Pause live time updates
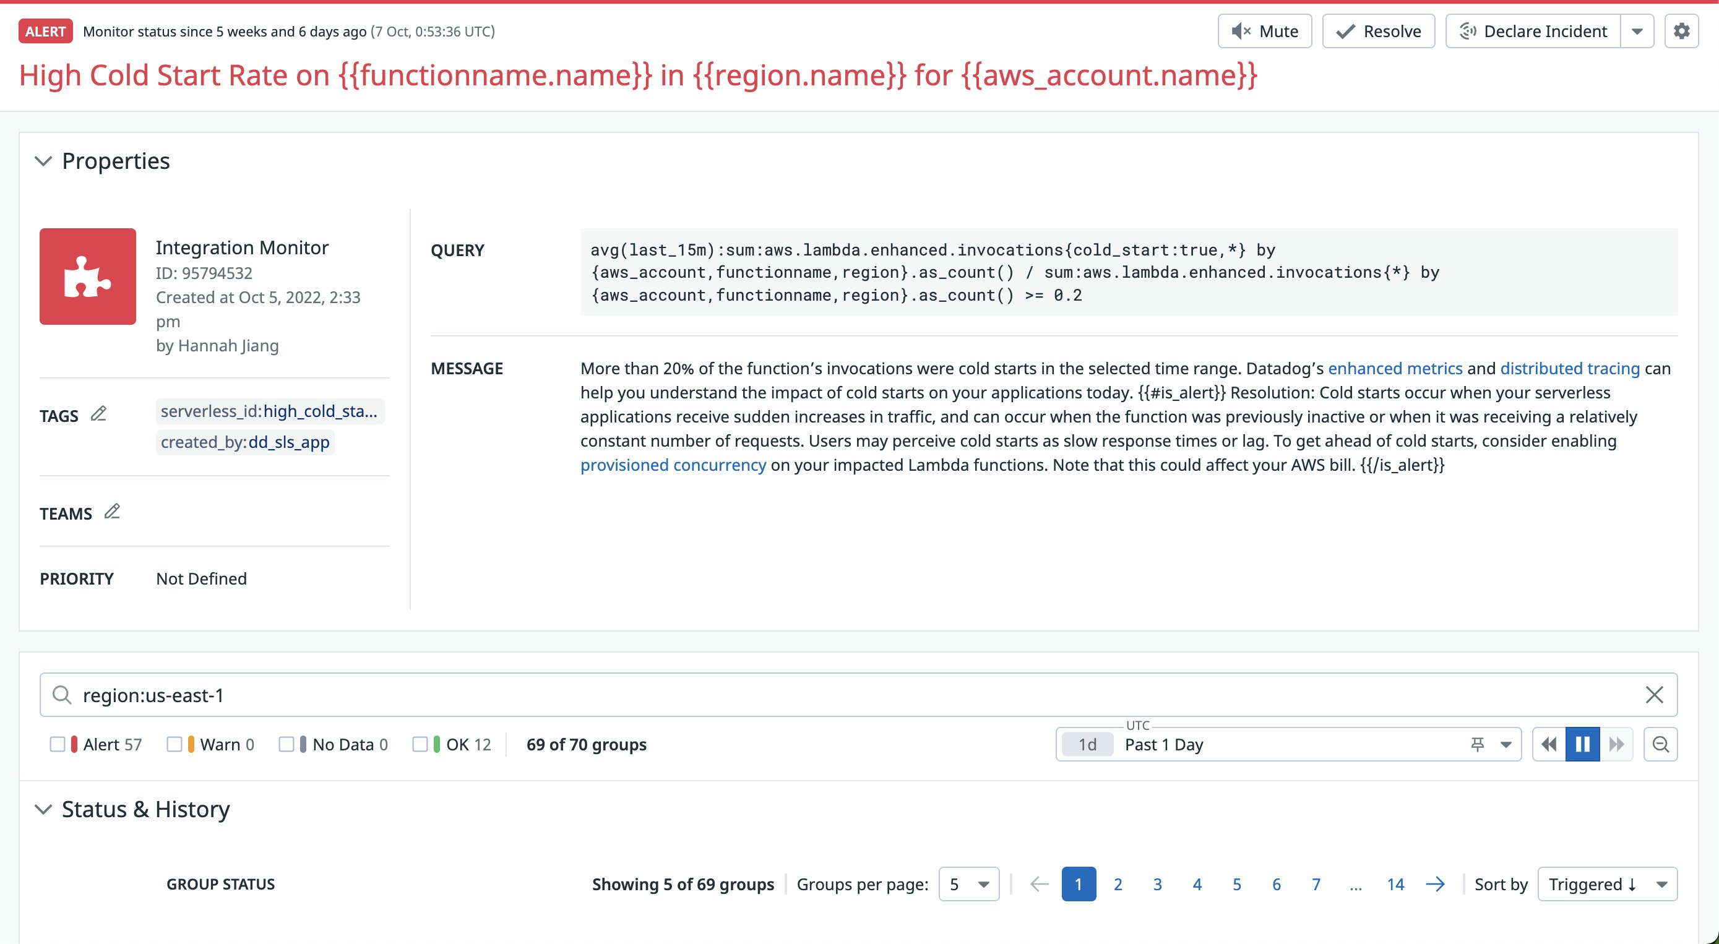Image resolution: width=1719 pixels, height=944 pixels. tap(1582, 744)
